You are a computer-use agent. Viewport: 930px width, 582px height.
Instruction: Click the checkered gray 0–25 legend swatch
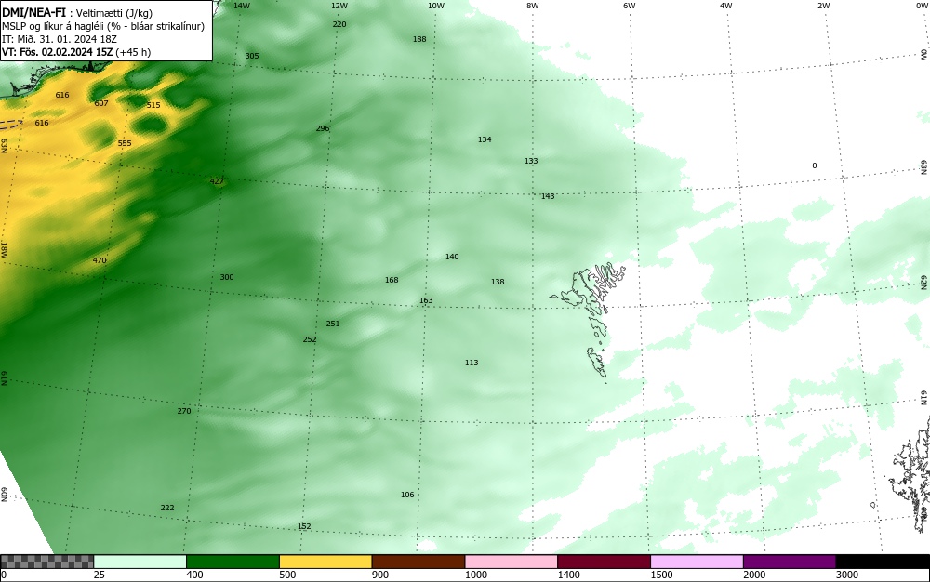(46, 562)
